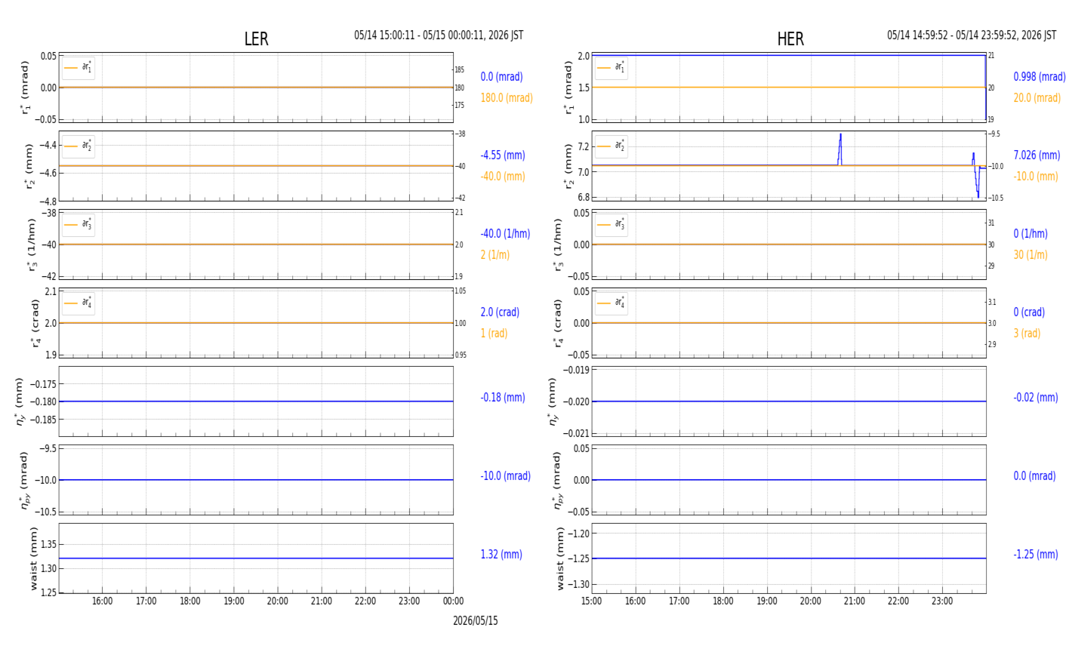Click the -0.02 (mm) value
The width and height of the screenshot is (1066, 652).
[1036, 398]
